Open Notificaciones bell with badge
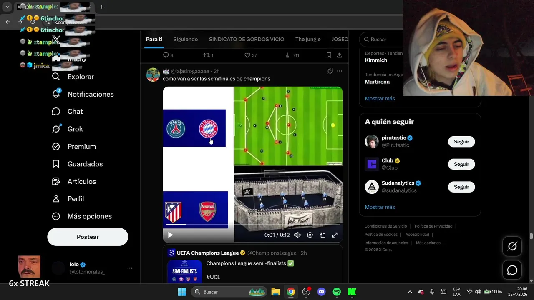Screen dimensions: 534x300 pos(83,94)
